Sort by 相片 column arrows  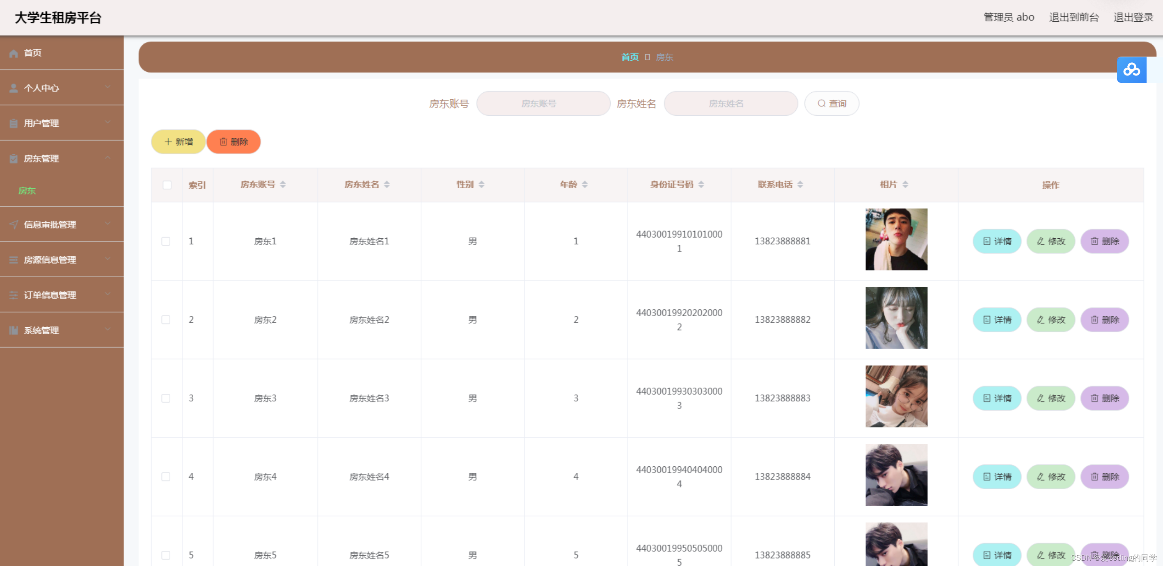(905, 185)
